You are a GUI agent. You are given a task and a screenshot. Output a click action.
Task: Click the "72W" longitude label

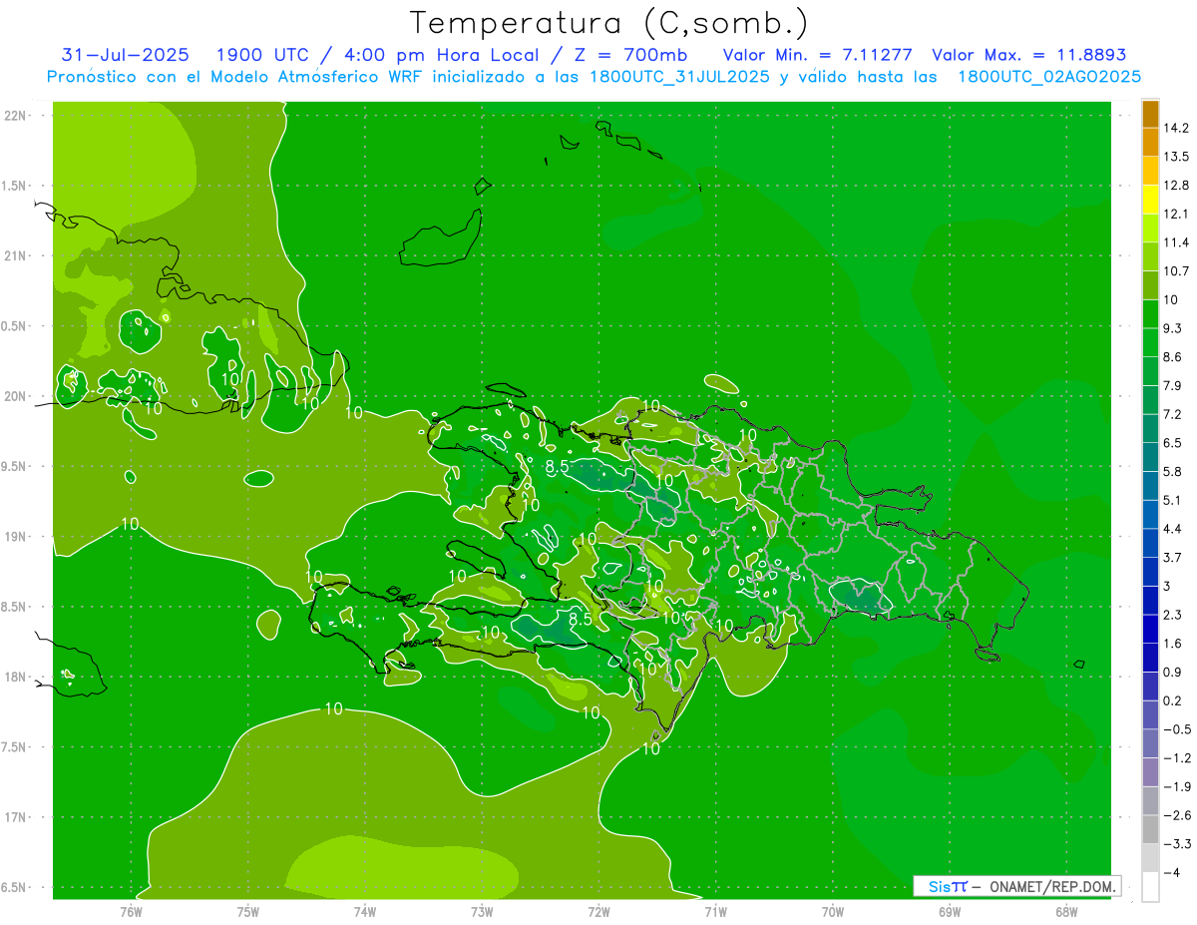coord(598,911)
